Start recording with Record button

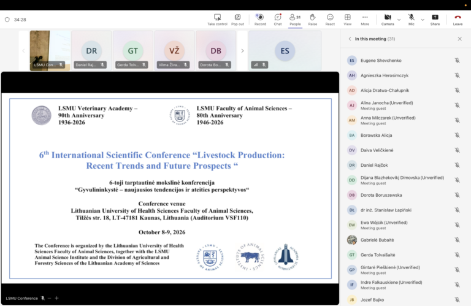(x=260, y=20)
